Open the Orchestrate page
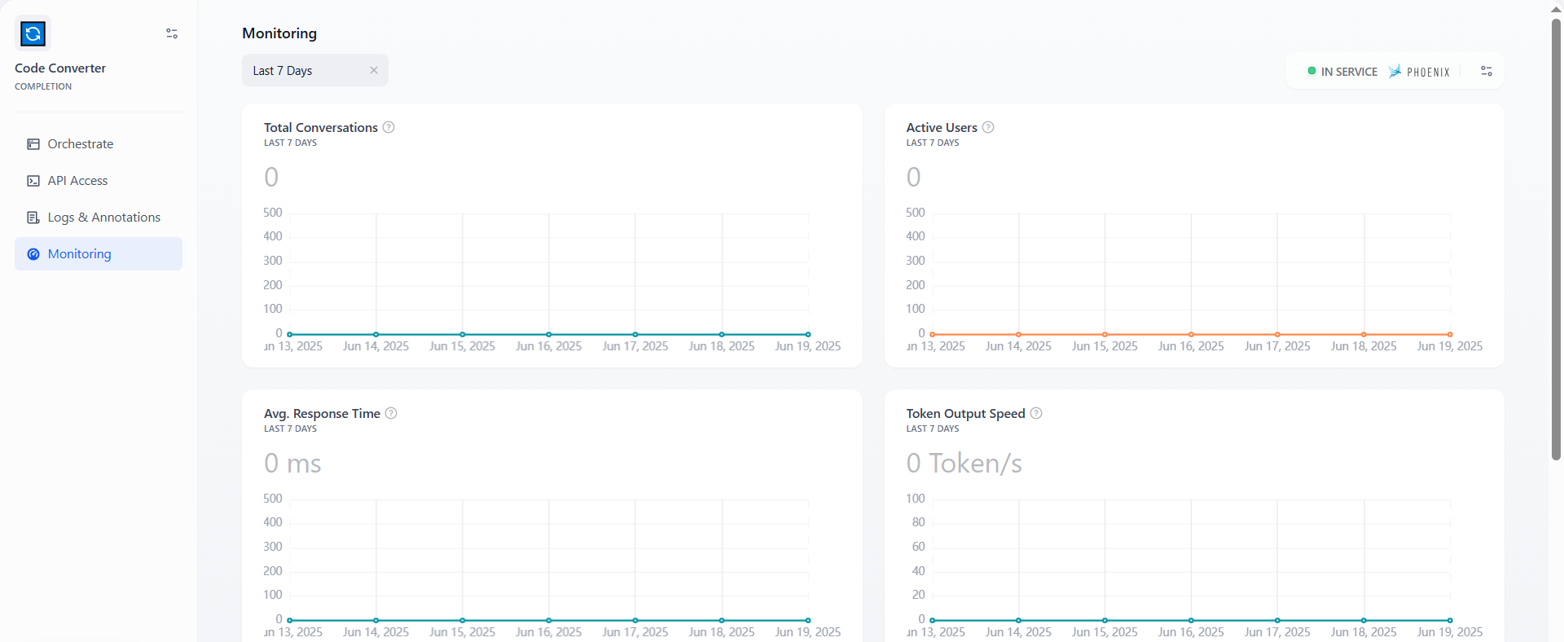1564x642 pixels. [80, 144]
